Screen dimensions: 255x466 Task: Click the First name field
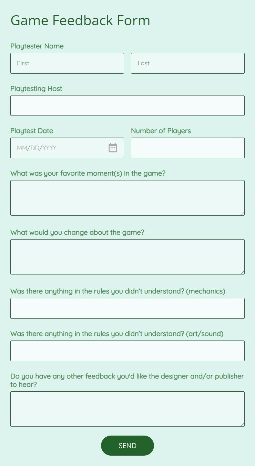67,63
